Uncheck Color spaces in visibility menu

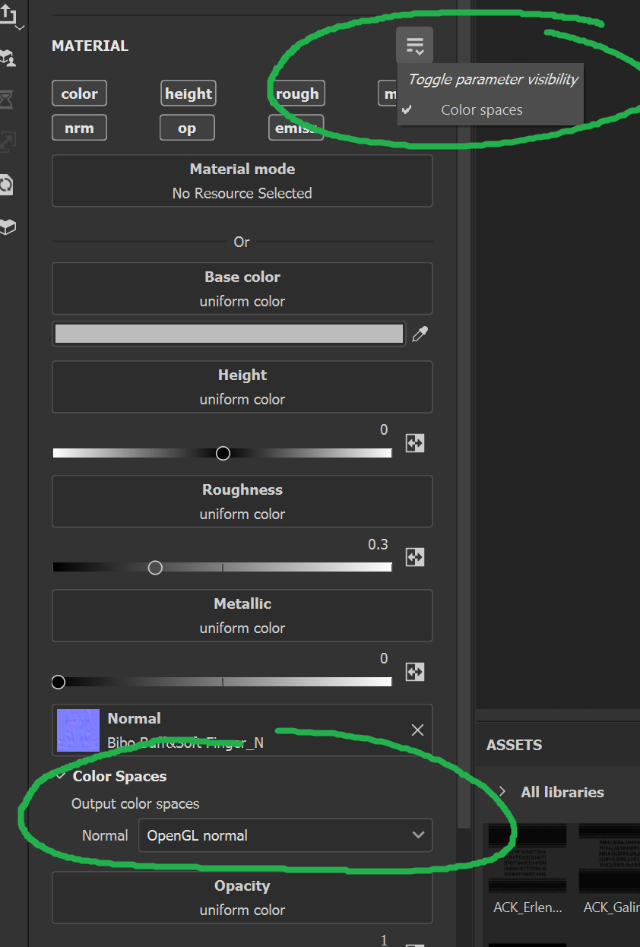481,110
